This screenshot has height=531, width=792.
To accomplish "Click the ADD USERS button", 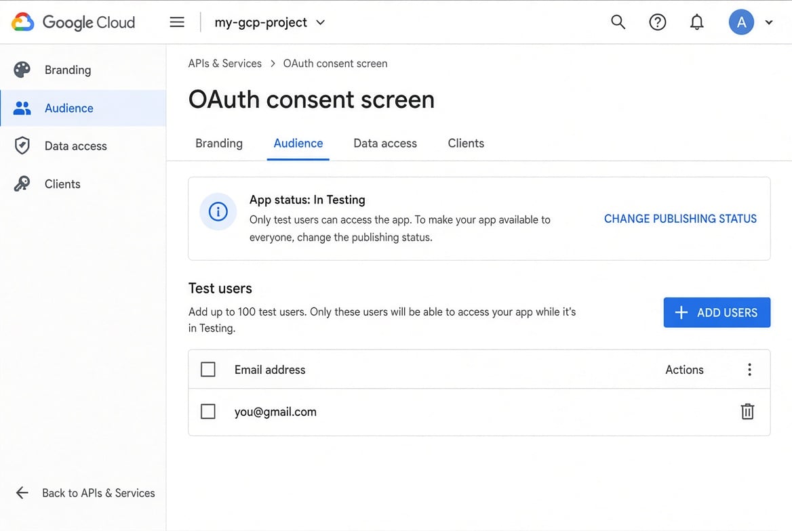I will pos(717,312).
